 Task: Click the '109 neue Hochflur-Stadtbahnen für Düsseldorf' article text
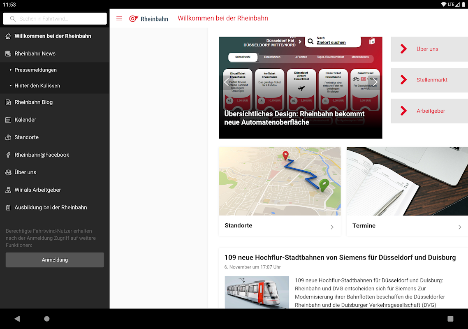point(370,292)
